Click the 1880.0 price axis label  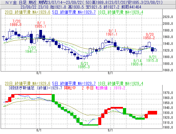[x=168, y=64]
